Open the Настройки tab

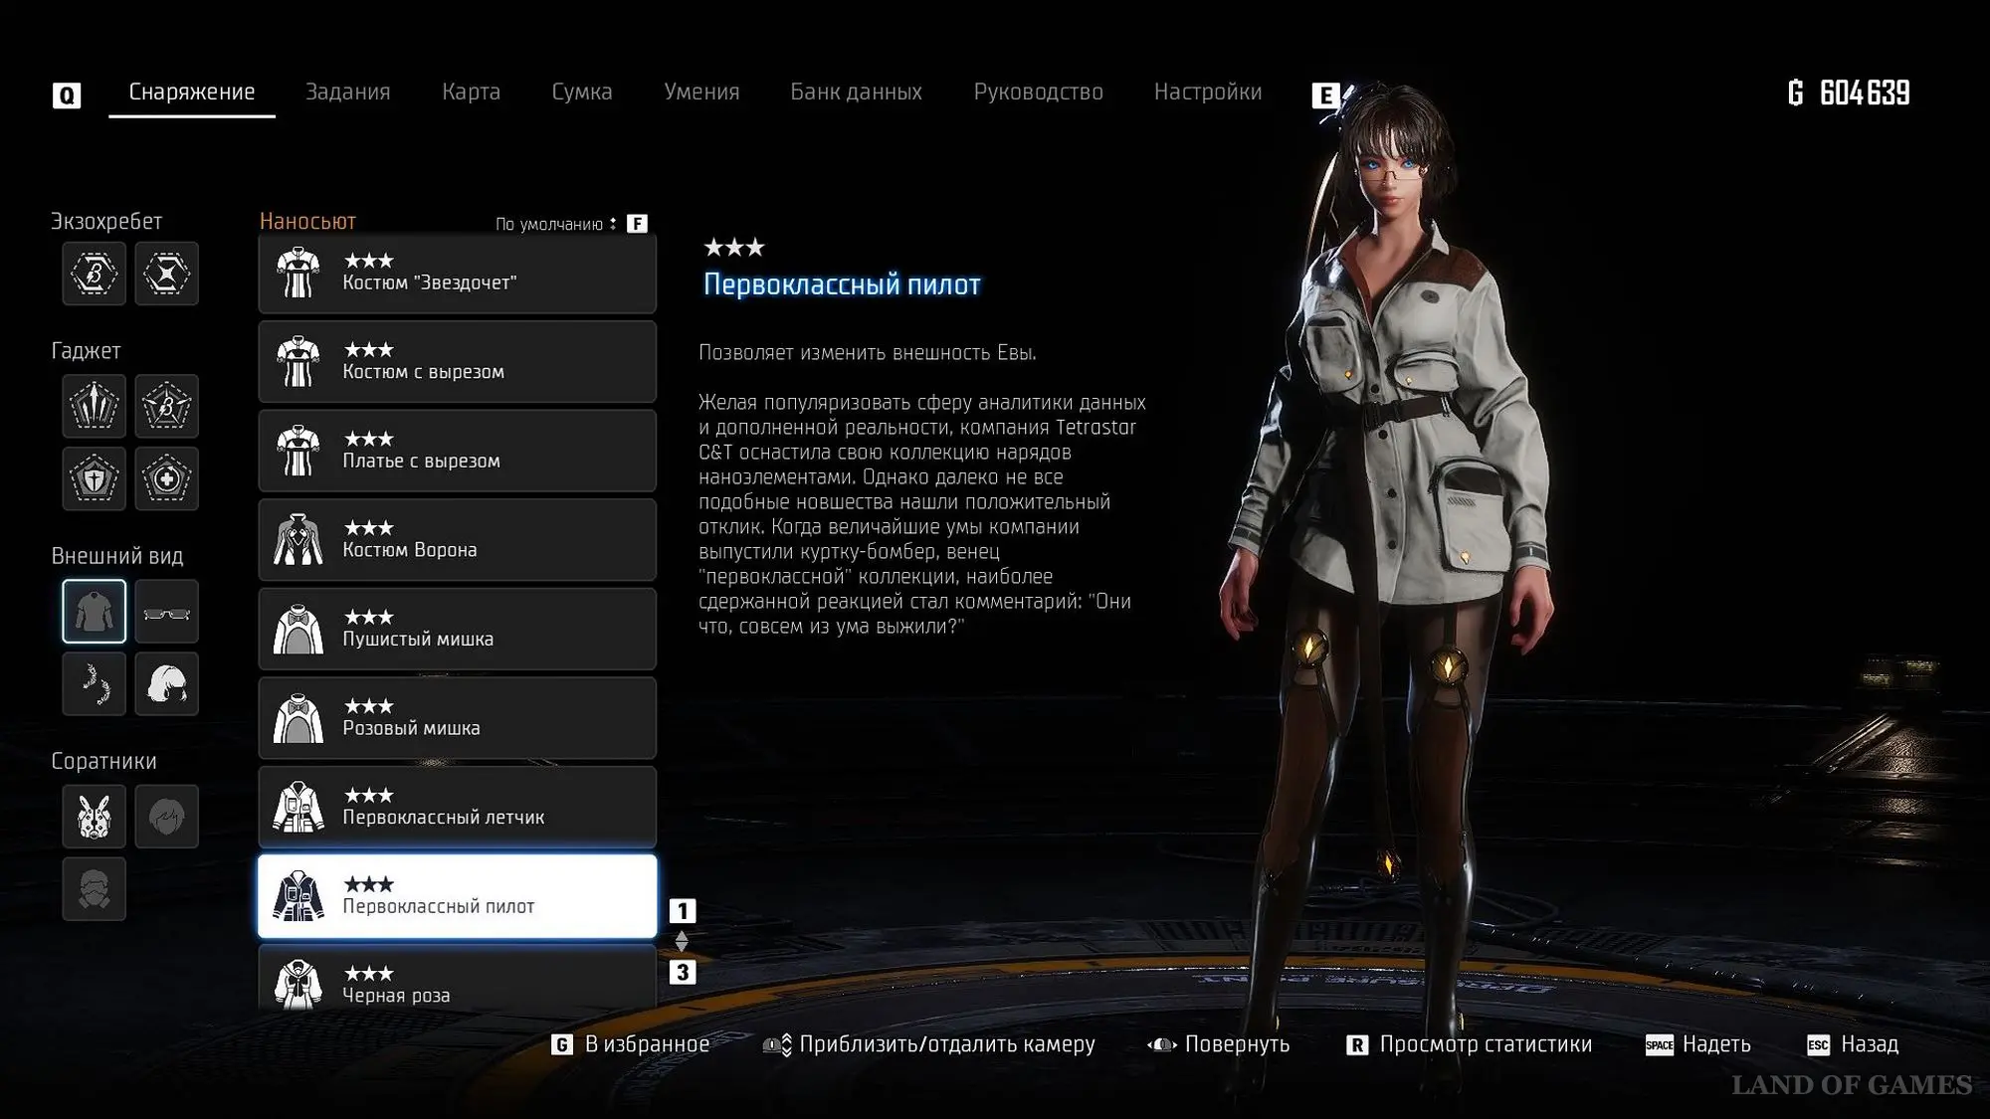pyautogui.click(x=1208, y=93)
